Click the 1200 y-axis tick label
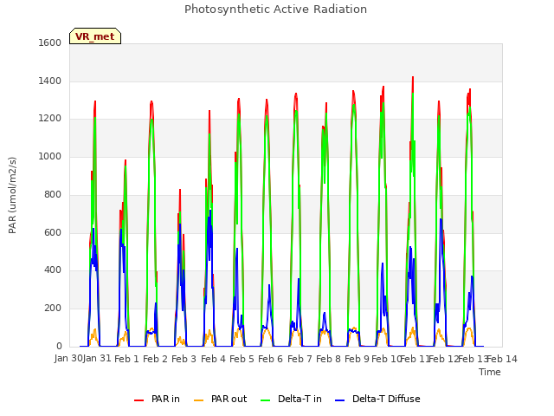The image size is (554, 416). click(x=50, y=119)
